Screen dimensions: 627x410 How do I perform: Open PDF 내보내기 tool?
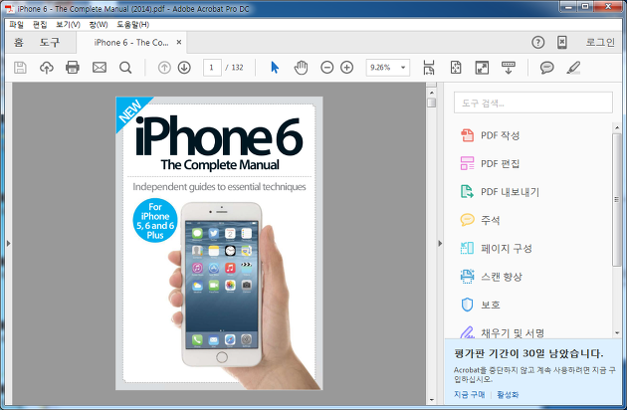[x=500, y=192]
